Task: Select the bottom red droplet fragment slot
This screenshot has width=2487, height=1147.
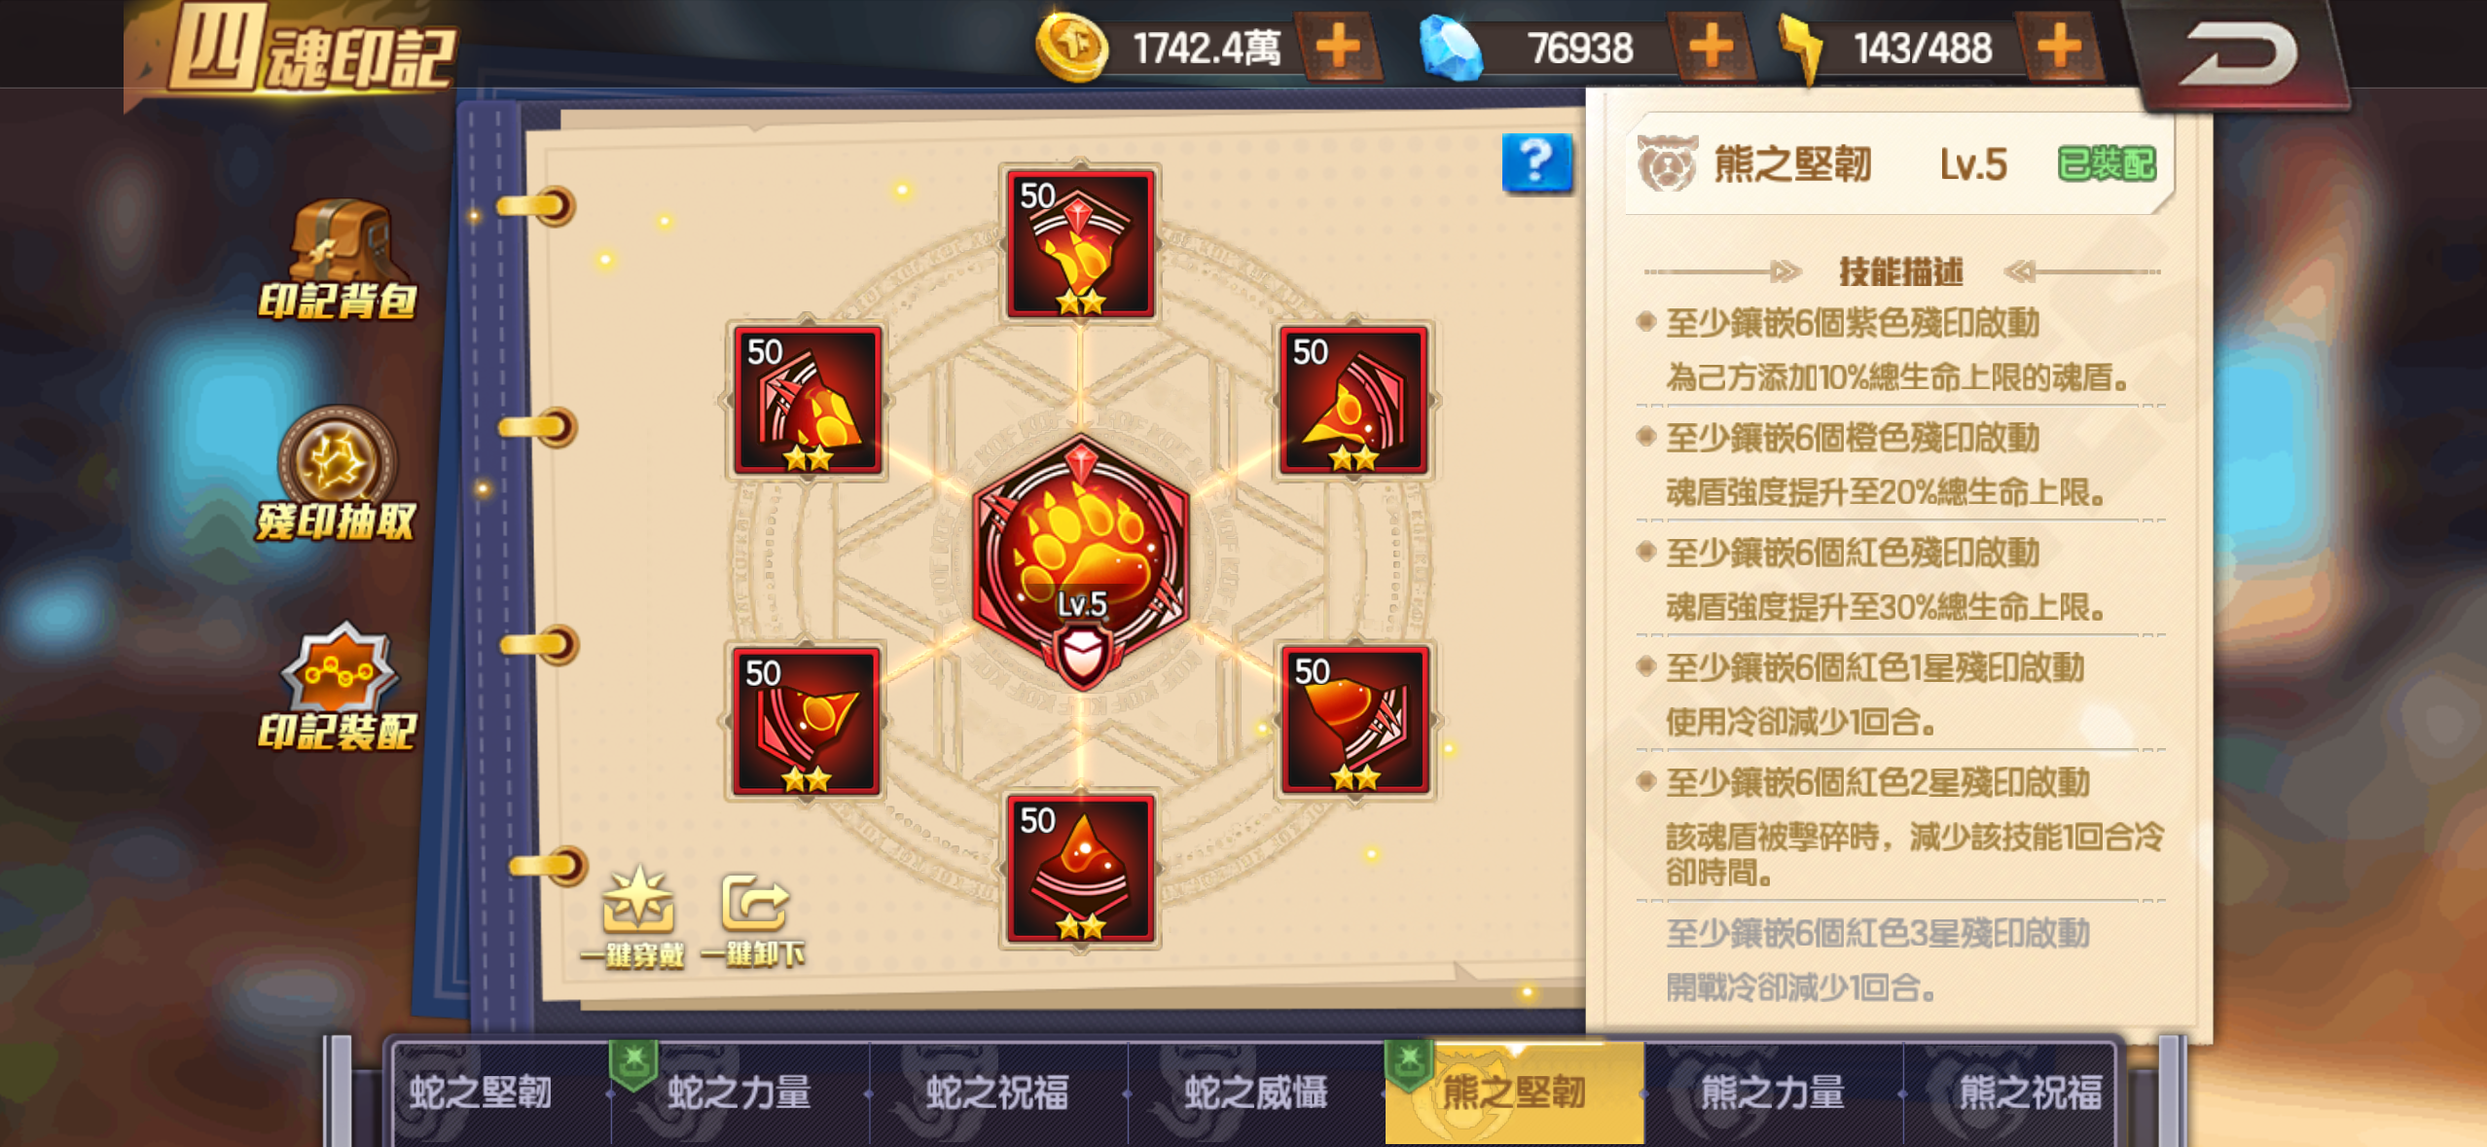Action: (1081, 869)
